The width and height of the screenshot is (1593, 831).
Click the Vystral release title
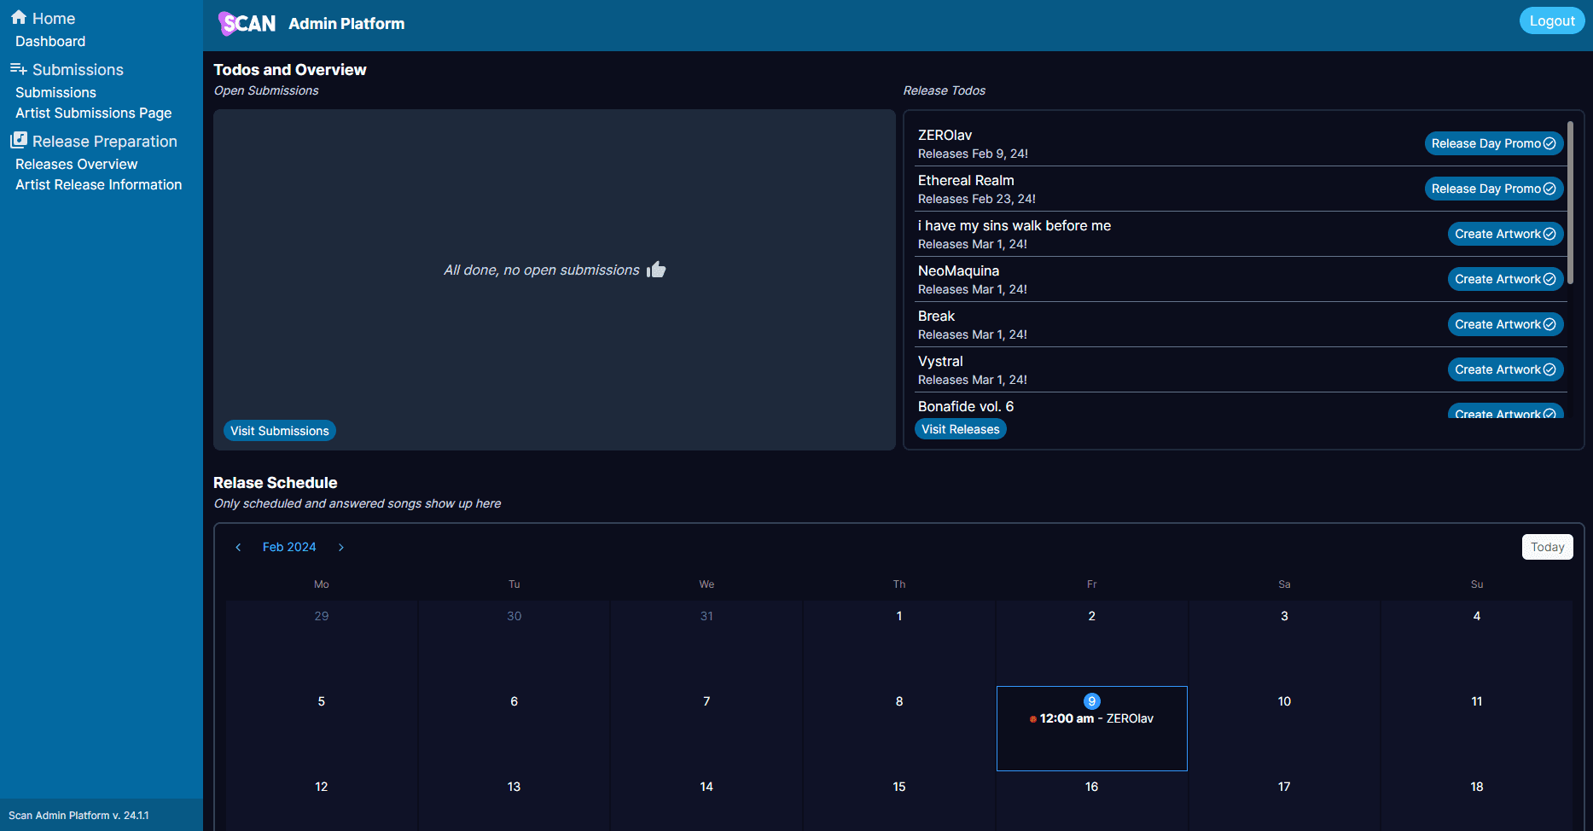coord(940,361)
